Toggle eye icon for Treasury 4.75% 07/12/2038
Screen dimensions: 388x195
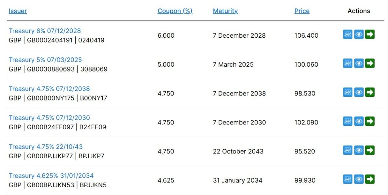coord(359,92)
